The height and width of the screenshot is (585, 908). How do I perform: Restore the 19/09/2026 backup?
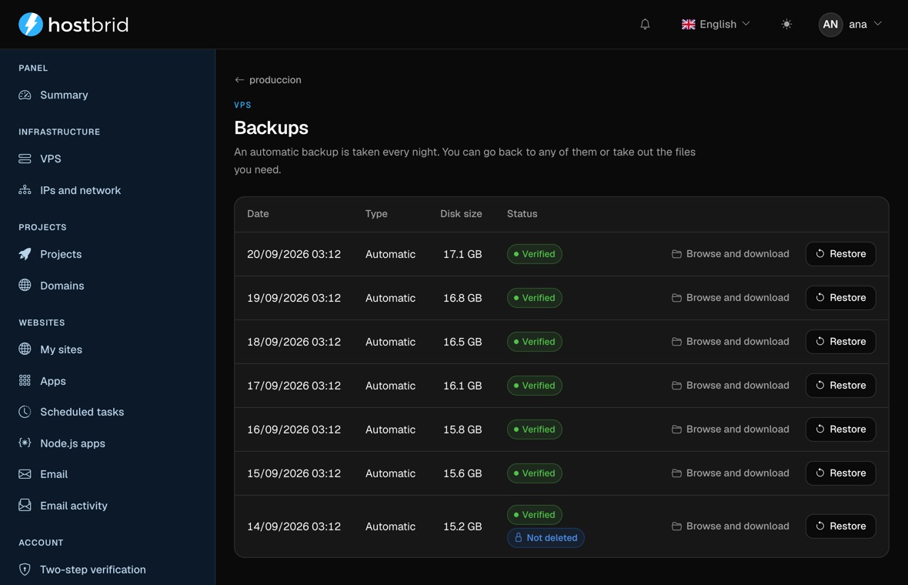840,298
